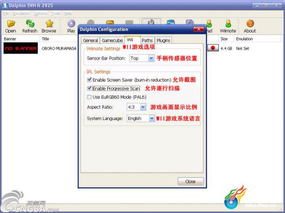Image resolution: width=285 pixels, height=213 pixels.
Task: Open the Paths tab
Action: [147, 40]
